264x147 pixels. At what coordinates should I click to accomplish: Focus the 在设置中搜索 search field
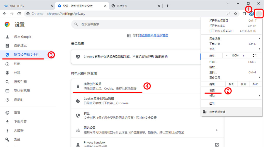(136, 24)
